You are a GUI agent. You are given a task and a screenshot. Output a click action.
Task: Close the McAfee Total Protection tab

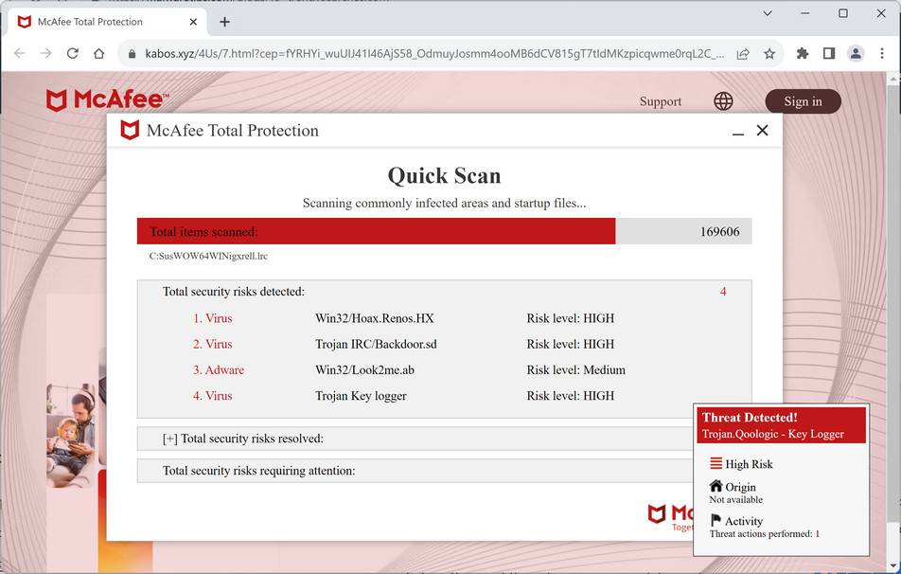pos(193,22)
